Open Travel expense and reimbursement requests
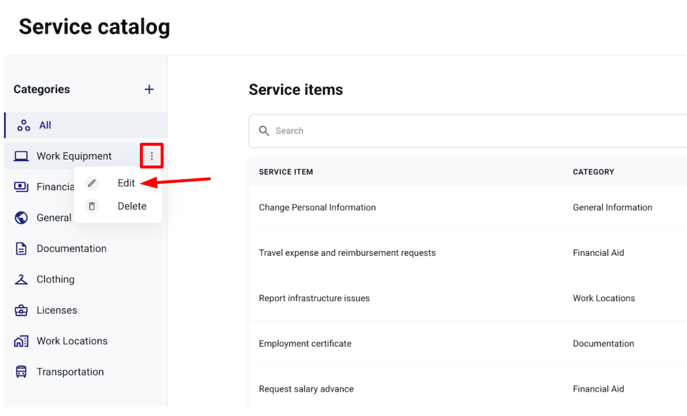 (347, 253)
